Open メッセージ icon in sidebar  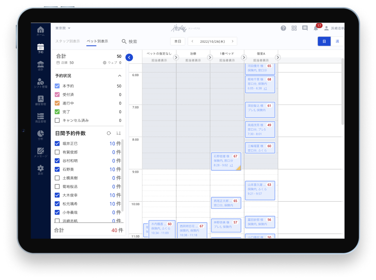click(x=40, y=152)
